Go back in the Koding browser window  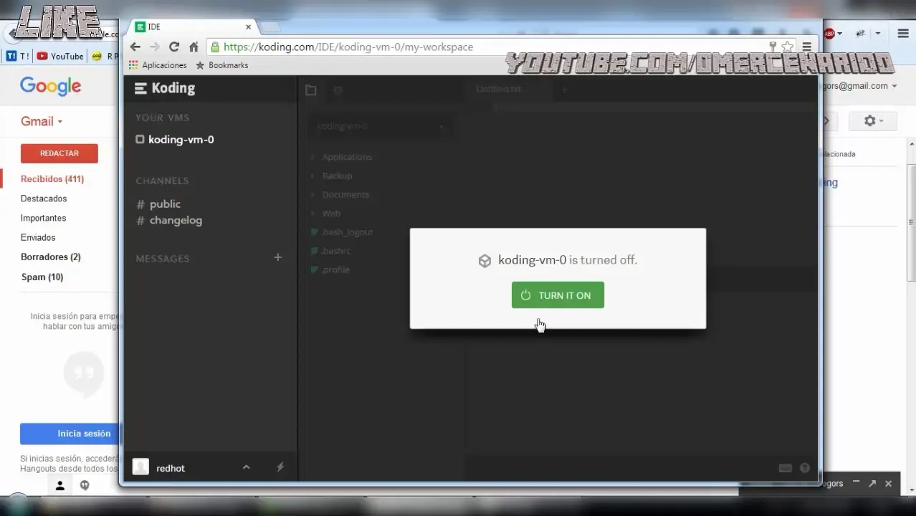point(135,47)
